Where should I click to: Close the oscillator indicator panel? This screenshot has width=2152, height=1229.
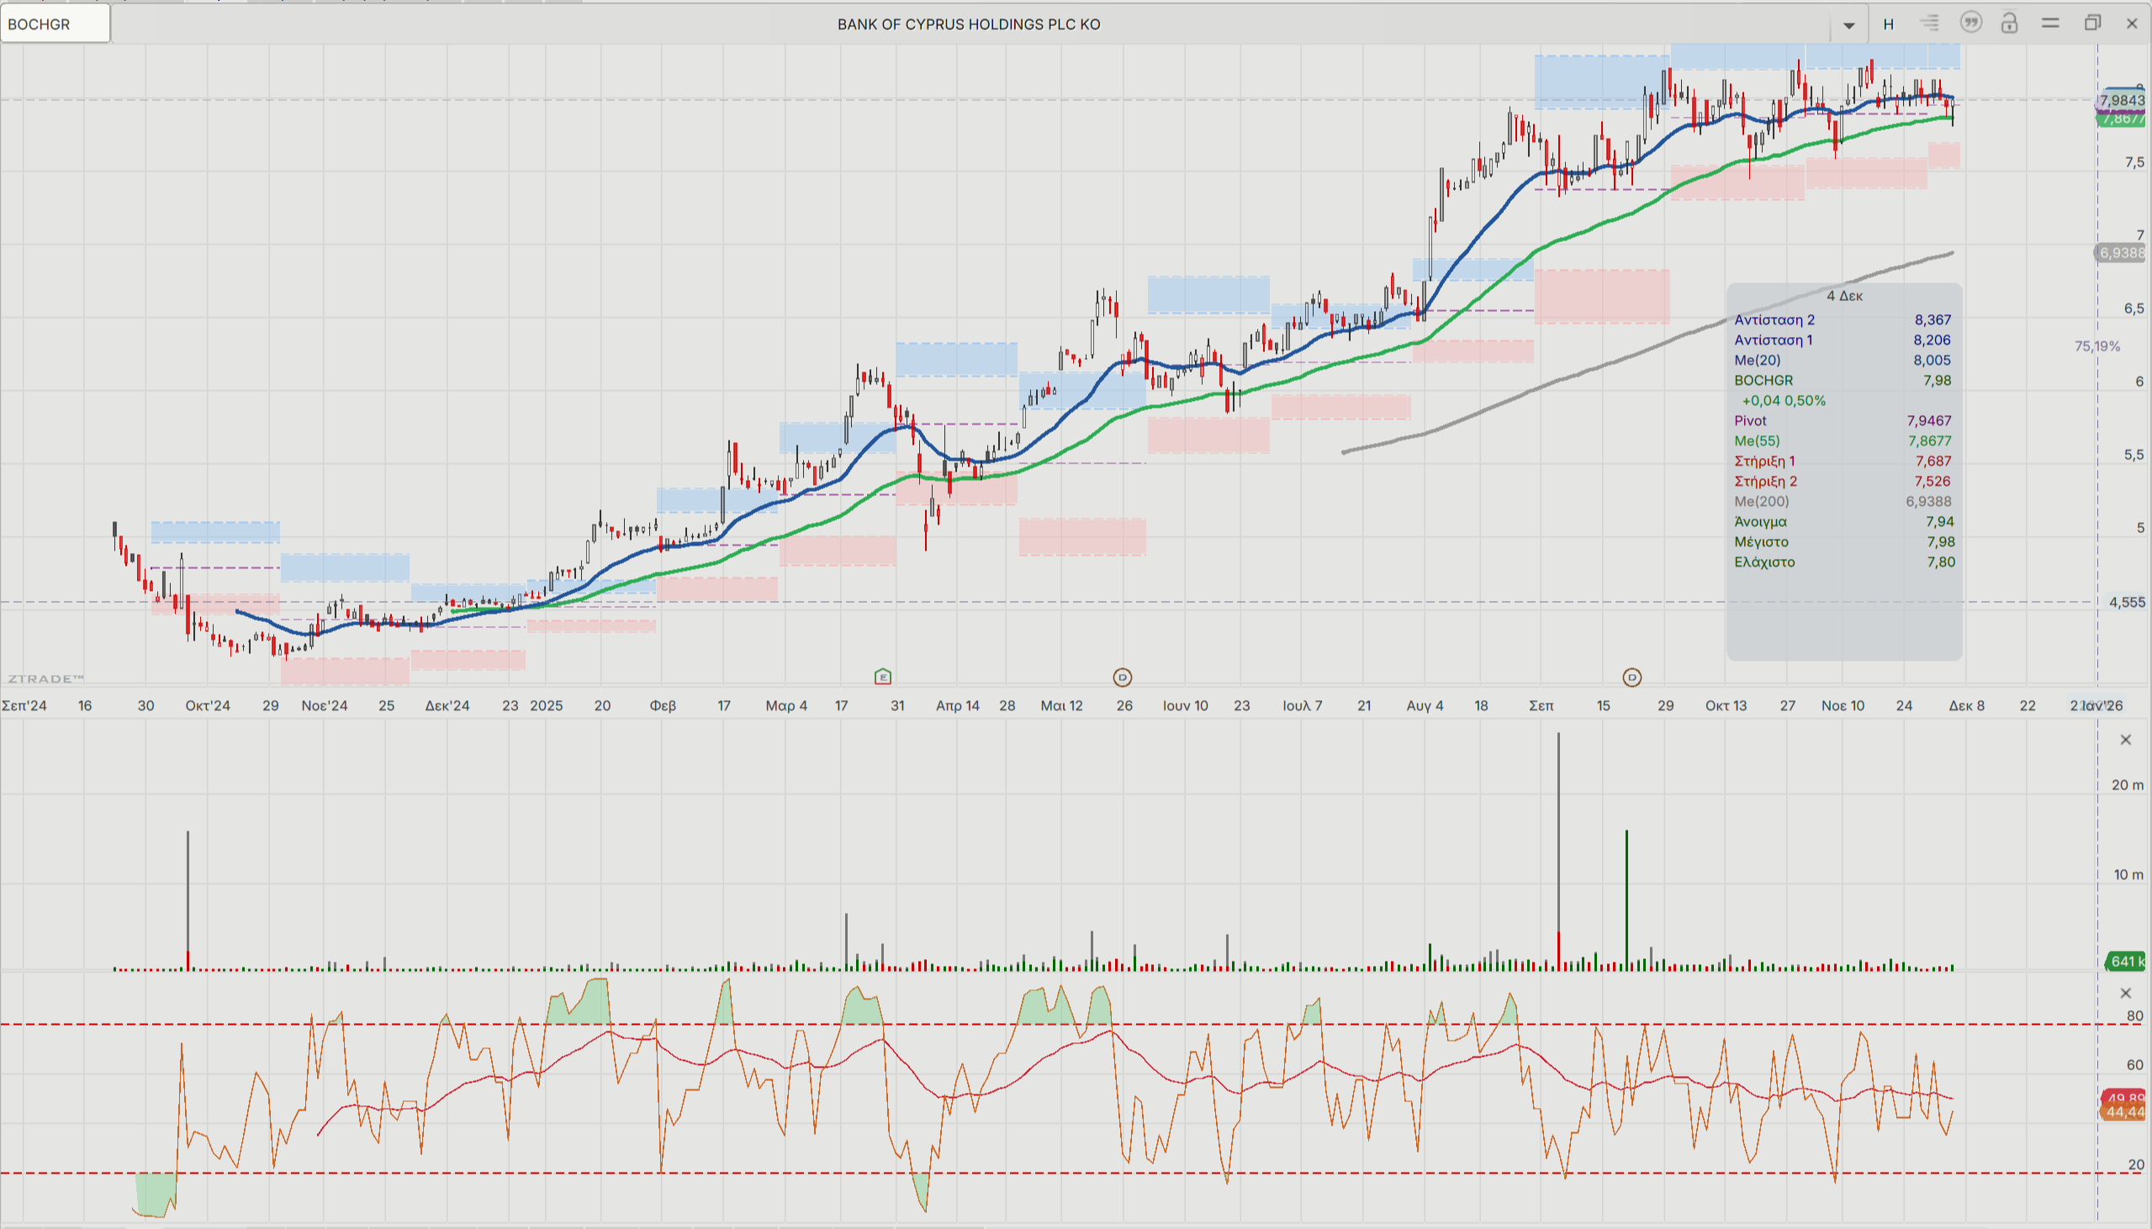pyautogui.click(x=2125, y=993)
